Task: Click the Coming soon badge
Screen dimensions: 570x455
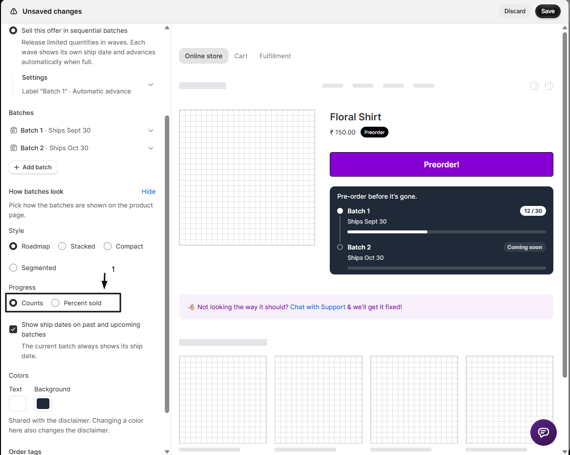Action: click(x=524, y=247)
